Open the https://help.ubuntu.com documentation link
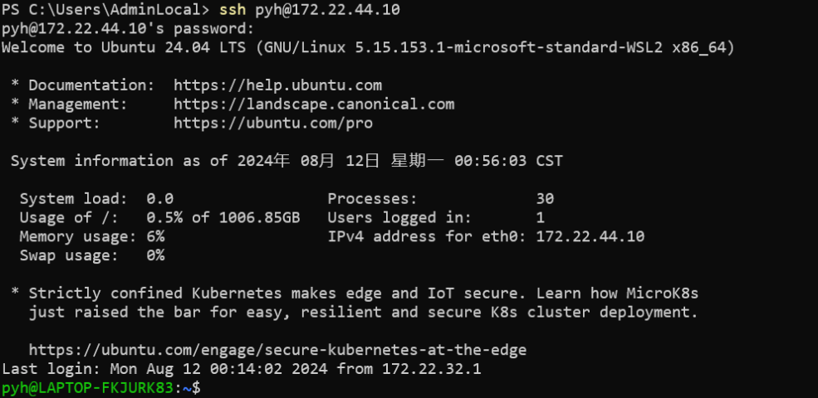The height and width of the screenshot is (398, 818). (277, 85)
